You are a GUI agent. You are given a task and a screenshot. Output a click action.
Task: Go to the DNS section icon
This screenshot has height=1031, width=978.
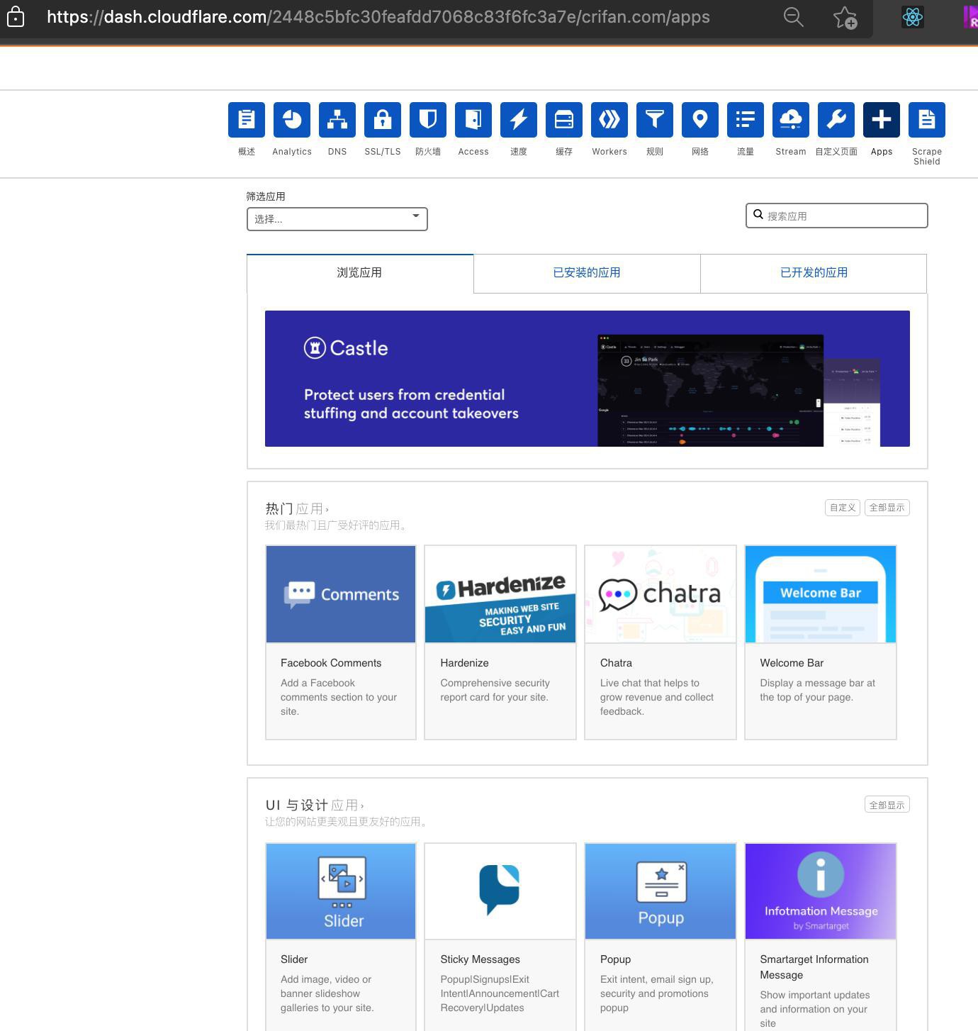337,120
